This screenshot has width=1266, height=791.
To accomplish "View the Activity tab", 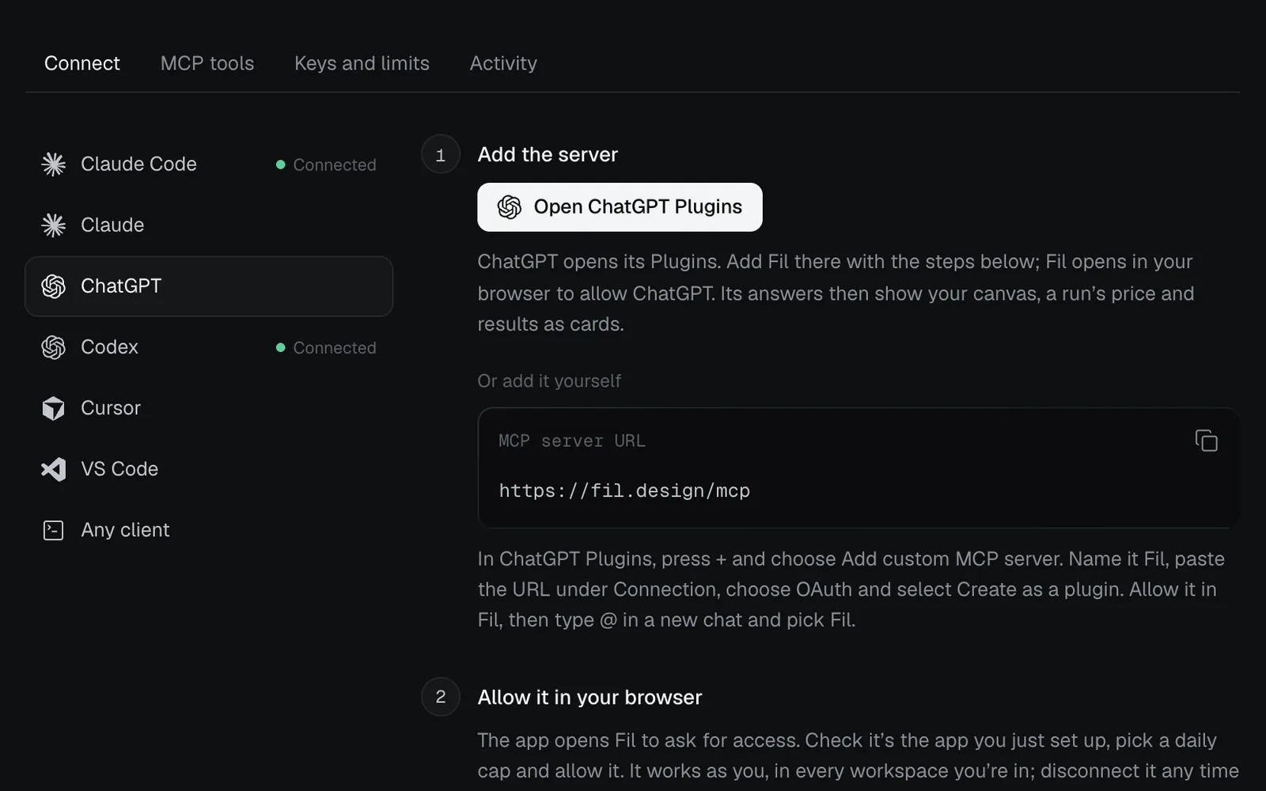I will click(503, 63).
